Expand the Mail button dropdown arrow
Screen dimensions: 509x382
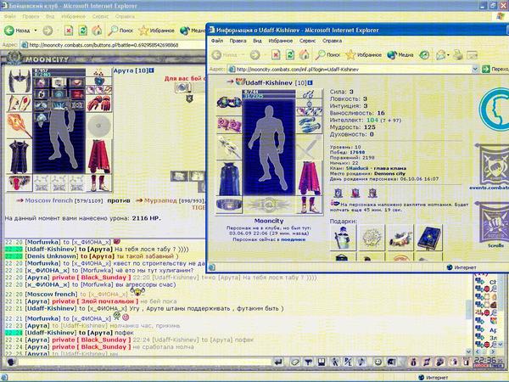pos(448,55)
